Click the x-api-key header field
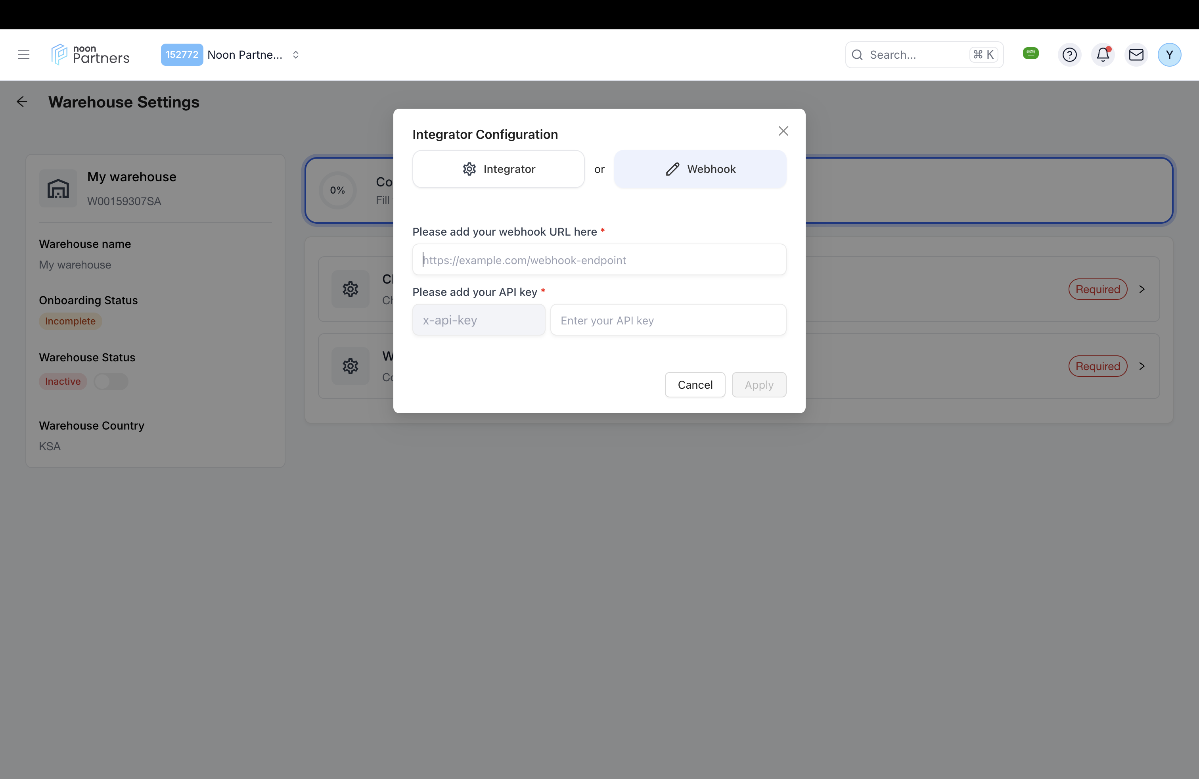This screenshot has width=1199, height=779. tap(479, 320)
